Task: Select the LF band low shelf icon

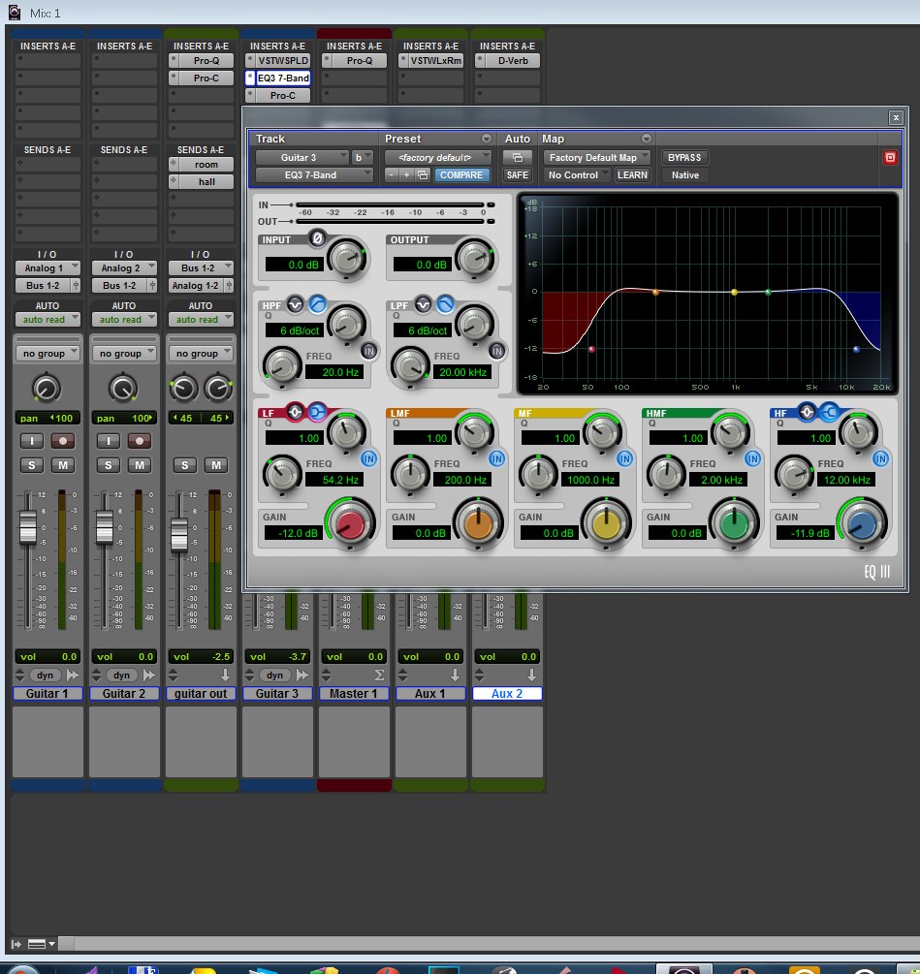Action: point(317,412)
